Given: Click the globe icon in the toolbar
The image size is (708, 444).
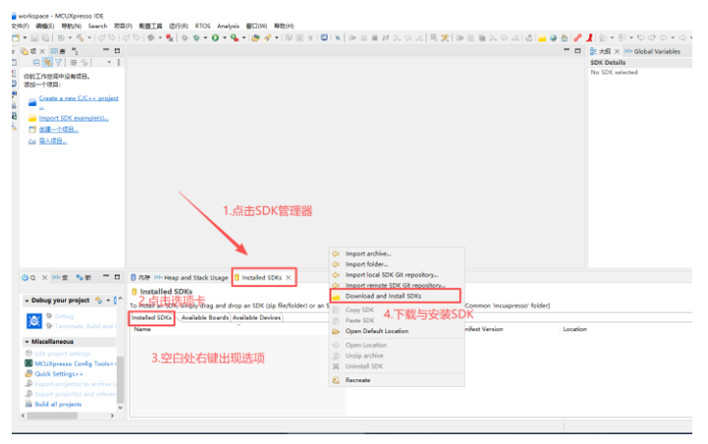Looking at the screenshot, I should [x=553, y=38].
